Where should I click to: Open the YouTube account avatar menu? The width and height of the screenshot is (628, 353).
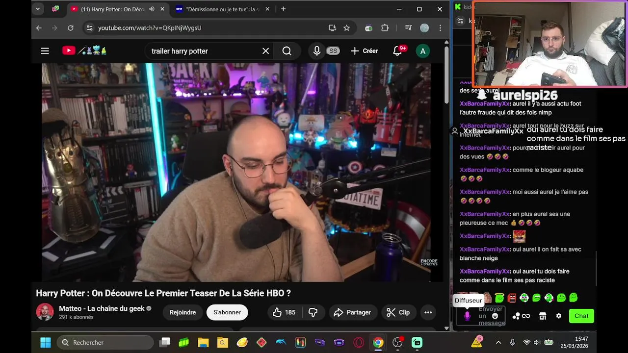[422, 51]
